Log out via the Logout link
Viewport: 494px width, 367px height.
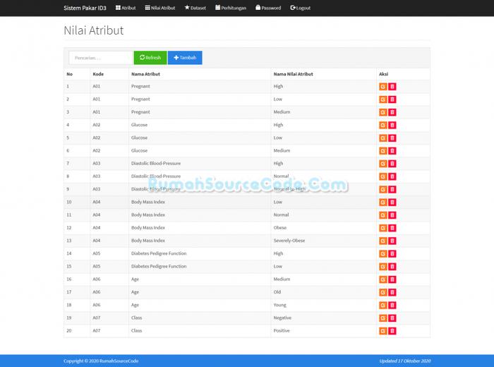(301, 8)
